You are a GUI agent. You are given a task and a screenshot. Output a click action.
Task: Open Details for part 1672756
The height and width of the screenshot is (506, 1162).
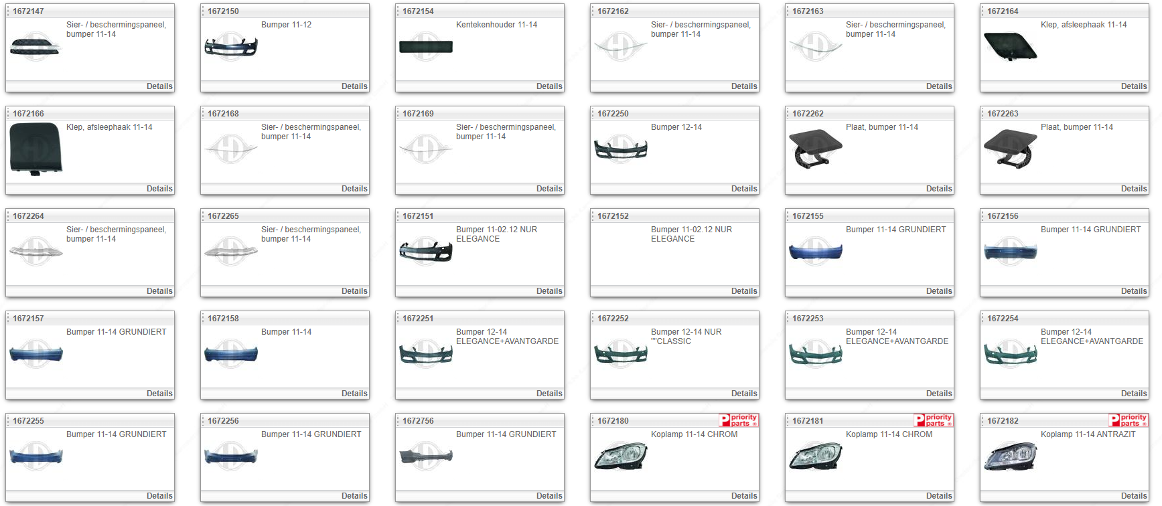point(549,496)
